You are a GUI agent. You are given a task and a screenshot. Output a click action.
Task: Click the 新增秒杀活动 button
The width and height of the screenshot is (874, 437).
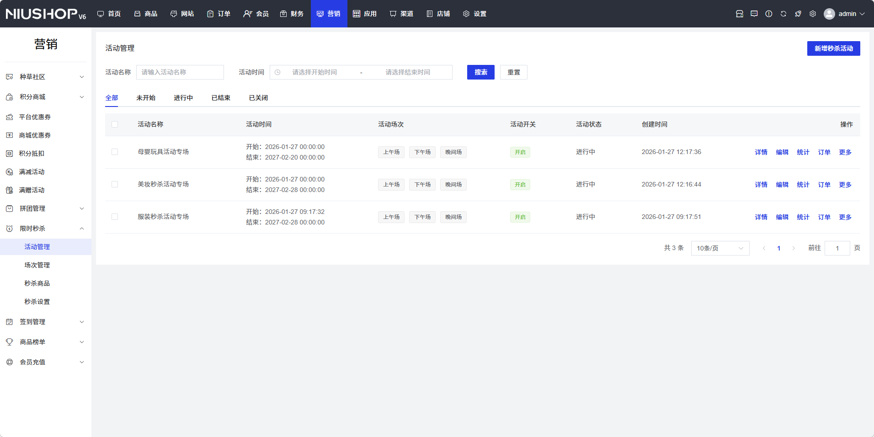point(833,48)
